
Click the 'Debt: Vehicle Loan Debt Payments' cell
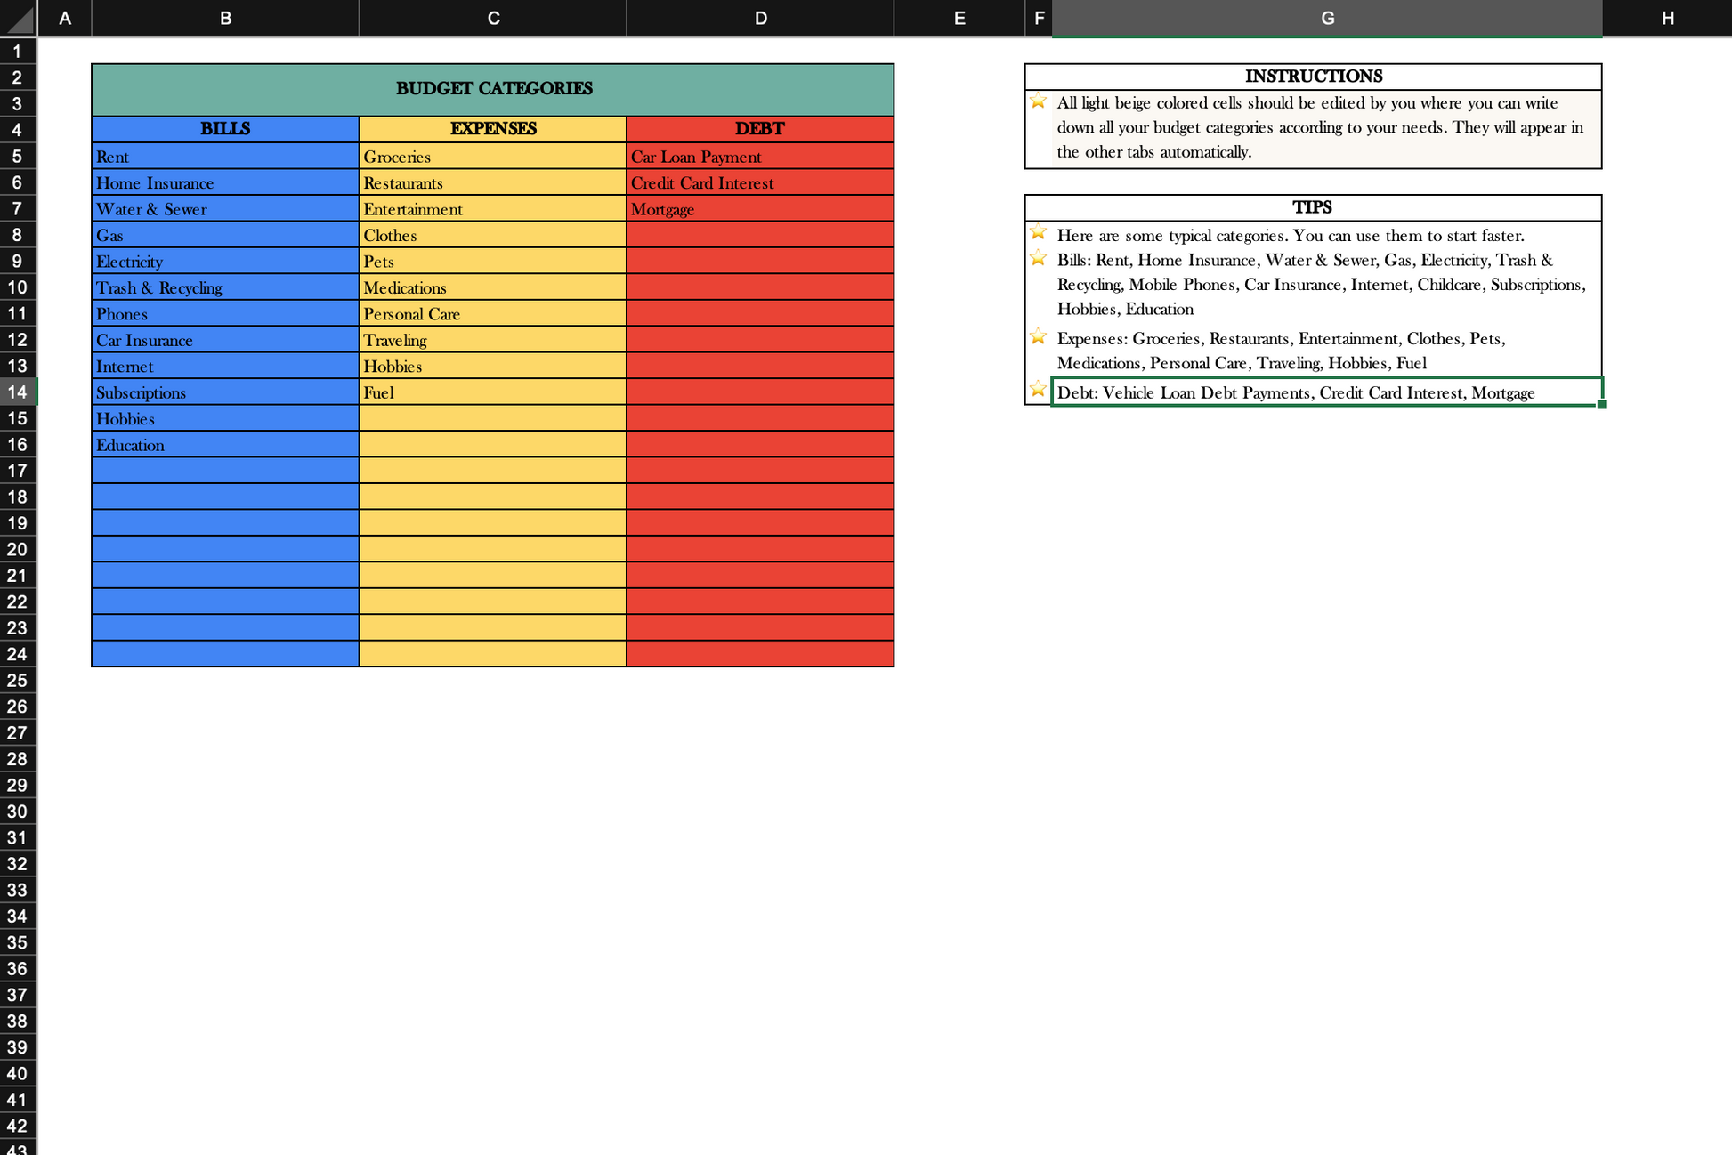pyautogui.click(x=1327, y=392)
